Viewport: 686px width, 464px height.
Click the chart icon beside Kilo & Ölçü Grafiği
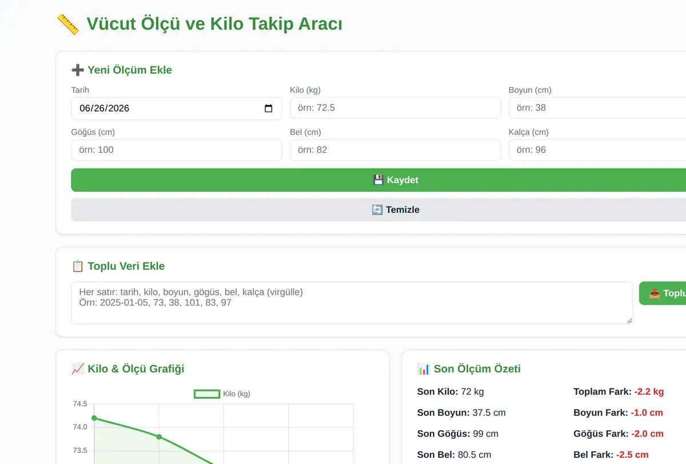(x=77, y=369)
